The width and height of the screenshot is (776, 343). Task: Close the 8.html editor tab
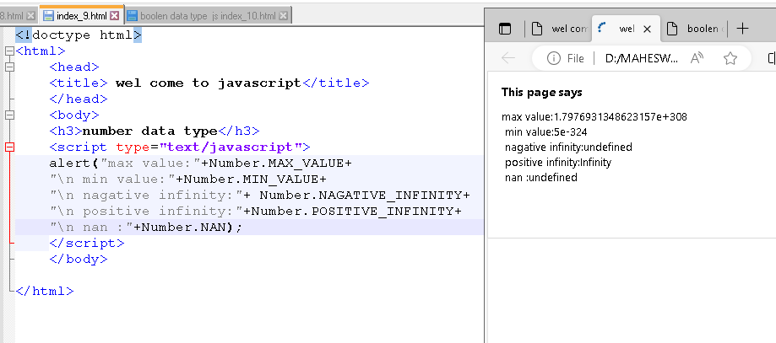(x=31, y=16)
